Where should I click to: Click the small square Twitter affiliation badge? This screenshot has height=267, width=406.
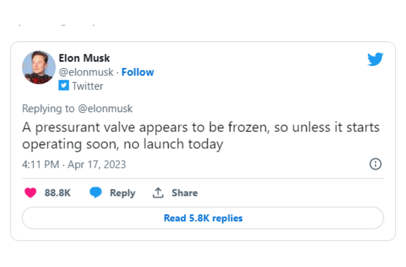(x=64, y=85)
